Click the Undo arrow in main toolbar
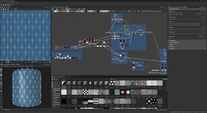 (10, 5)
